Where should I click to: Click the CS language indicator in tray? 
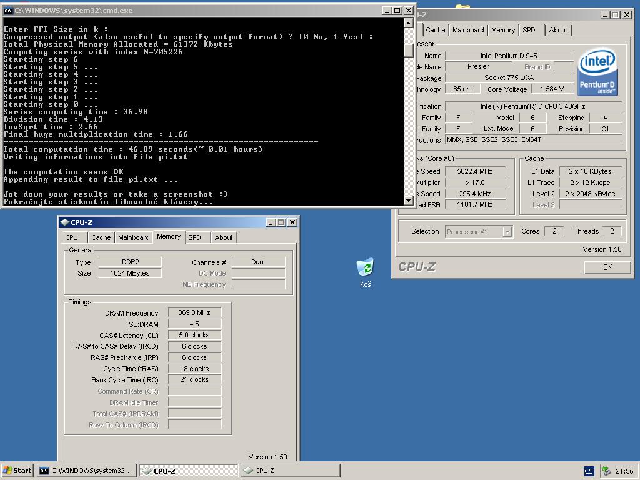tap(589, 471)
